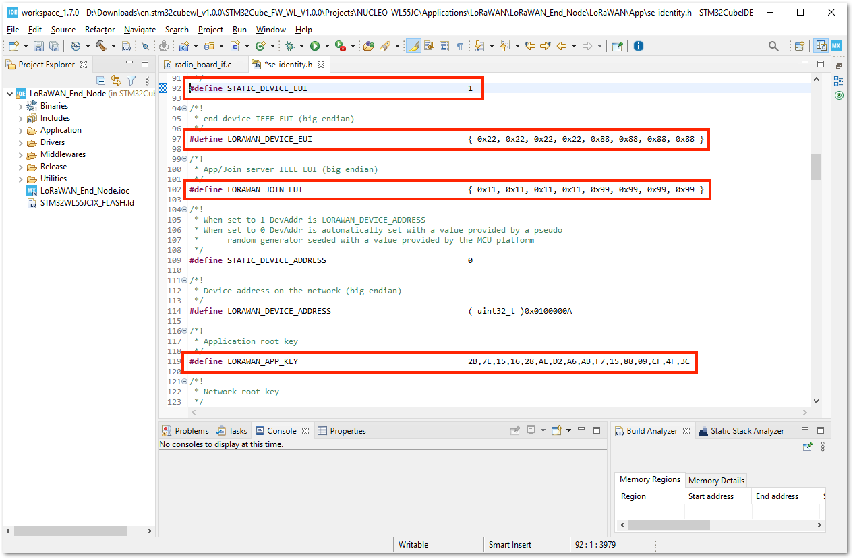This screenshot has width=853, height=559.
Task: Collapse comment fold marker at line 104
Action: (185, 210)
